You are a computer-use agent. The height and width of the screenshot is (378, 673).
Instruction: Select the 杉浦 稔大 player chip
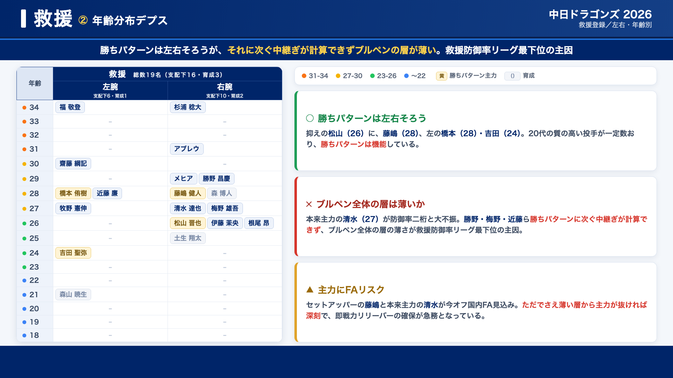click(x=188, y=107)
